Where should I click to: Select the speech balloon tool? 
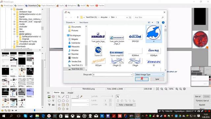pos(49,100)
